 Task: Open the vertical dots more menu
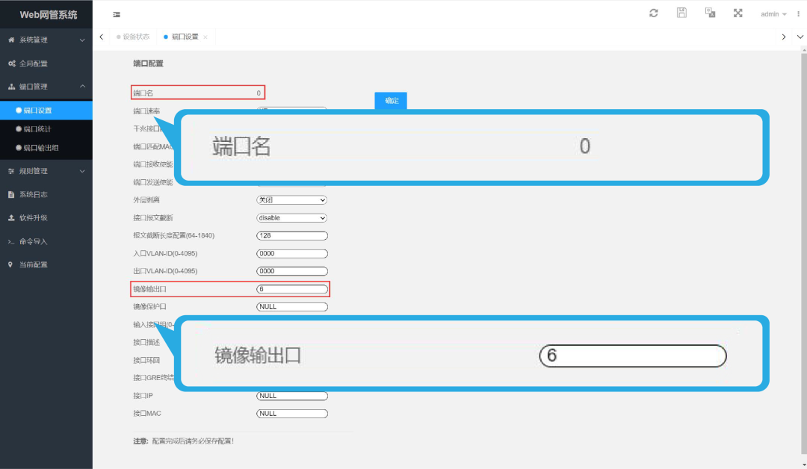click(798, 14)
